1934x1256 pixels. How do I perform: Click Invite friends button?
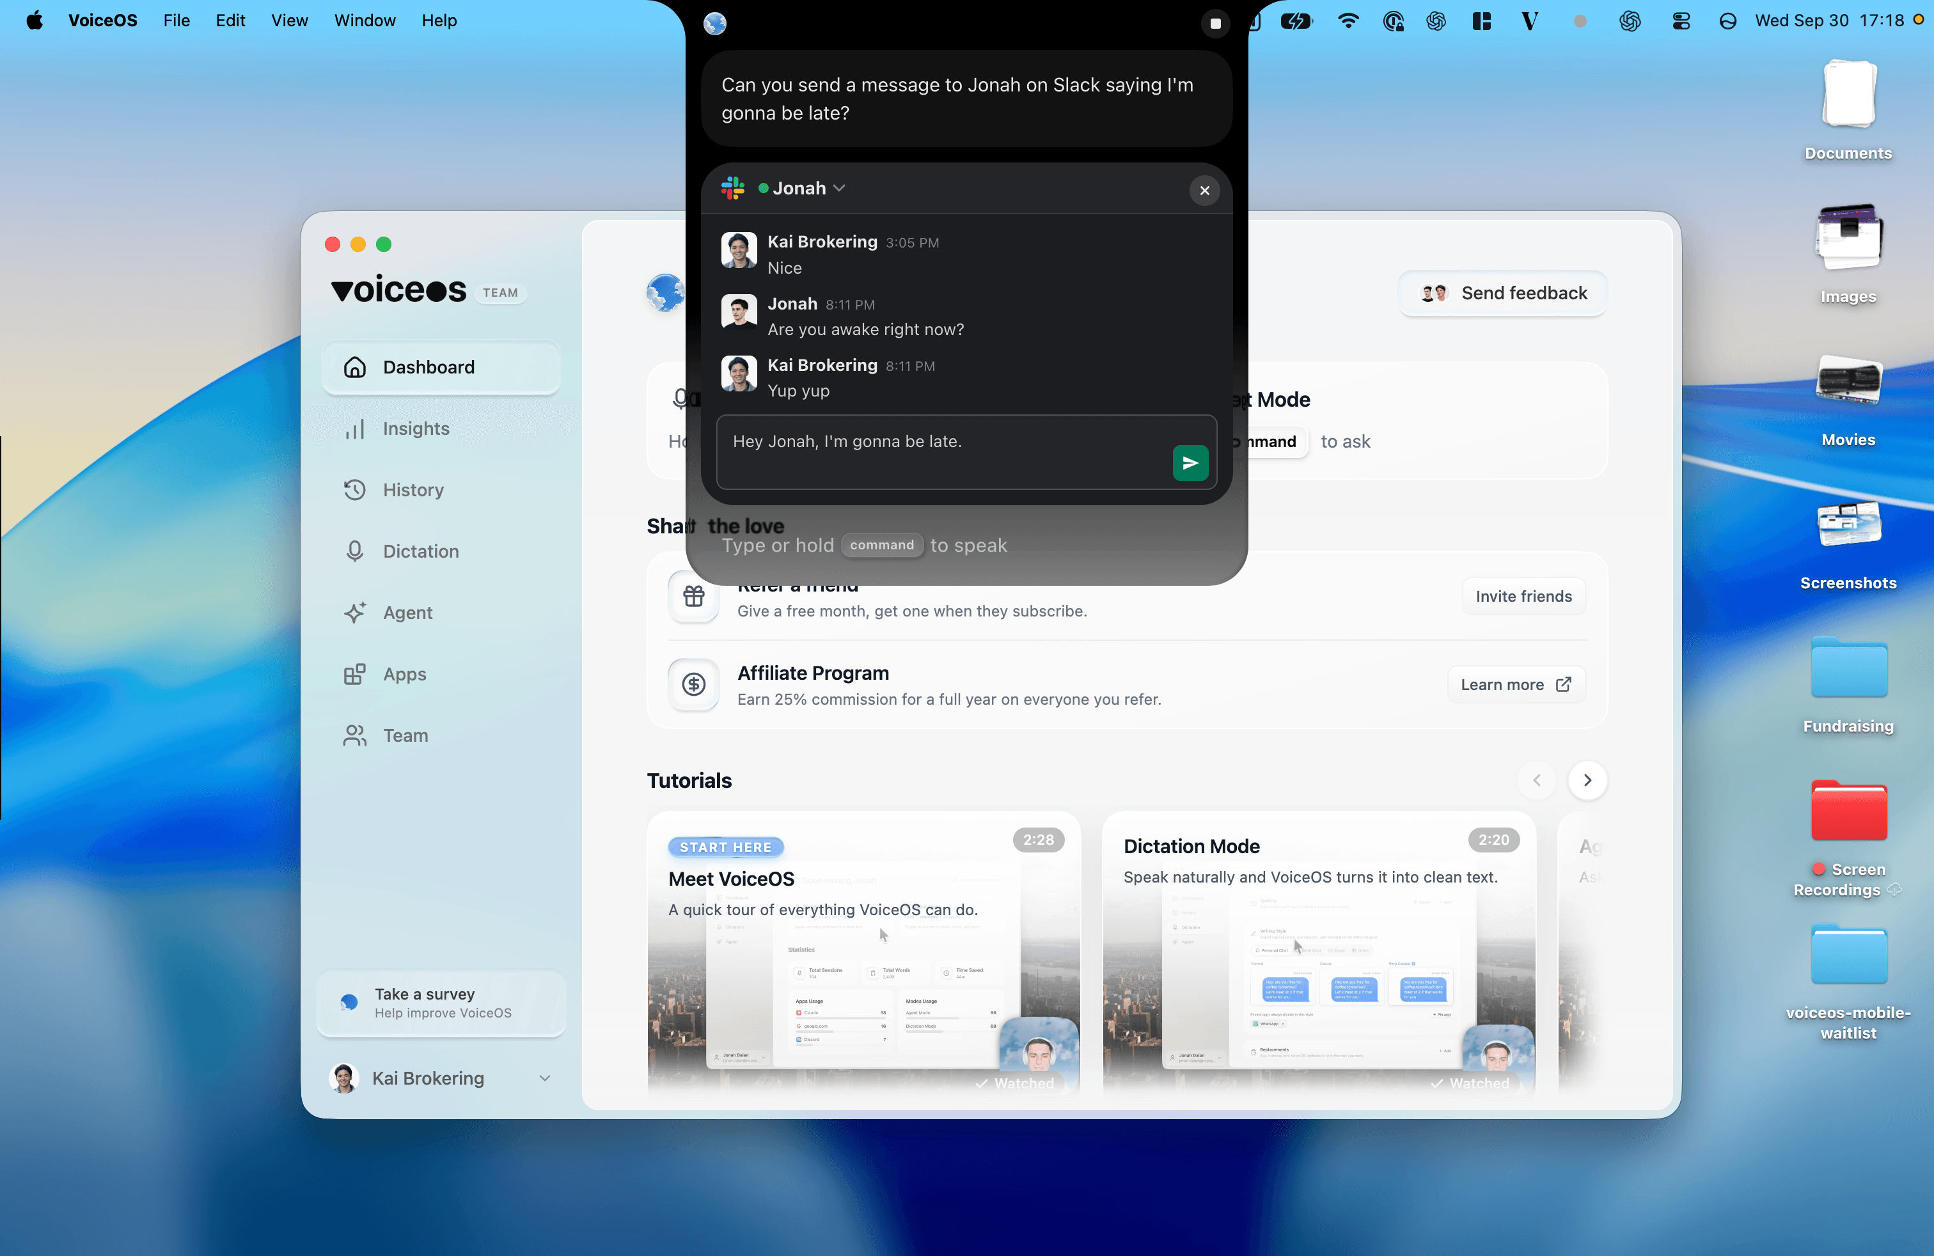(x=1523, y=595)
